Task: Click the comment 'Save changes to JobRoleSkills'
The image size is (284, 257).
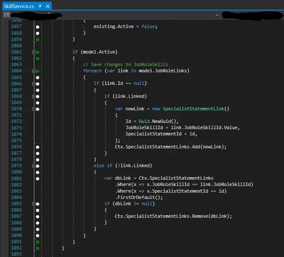Action: (x=125, y=64)
